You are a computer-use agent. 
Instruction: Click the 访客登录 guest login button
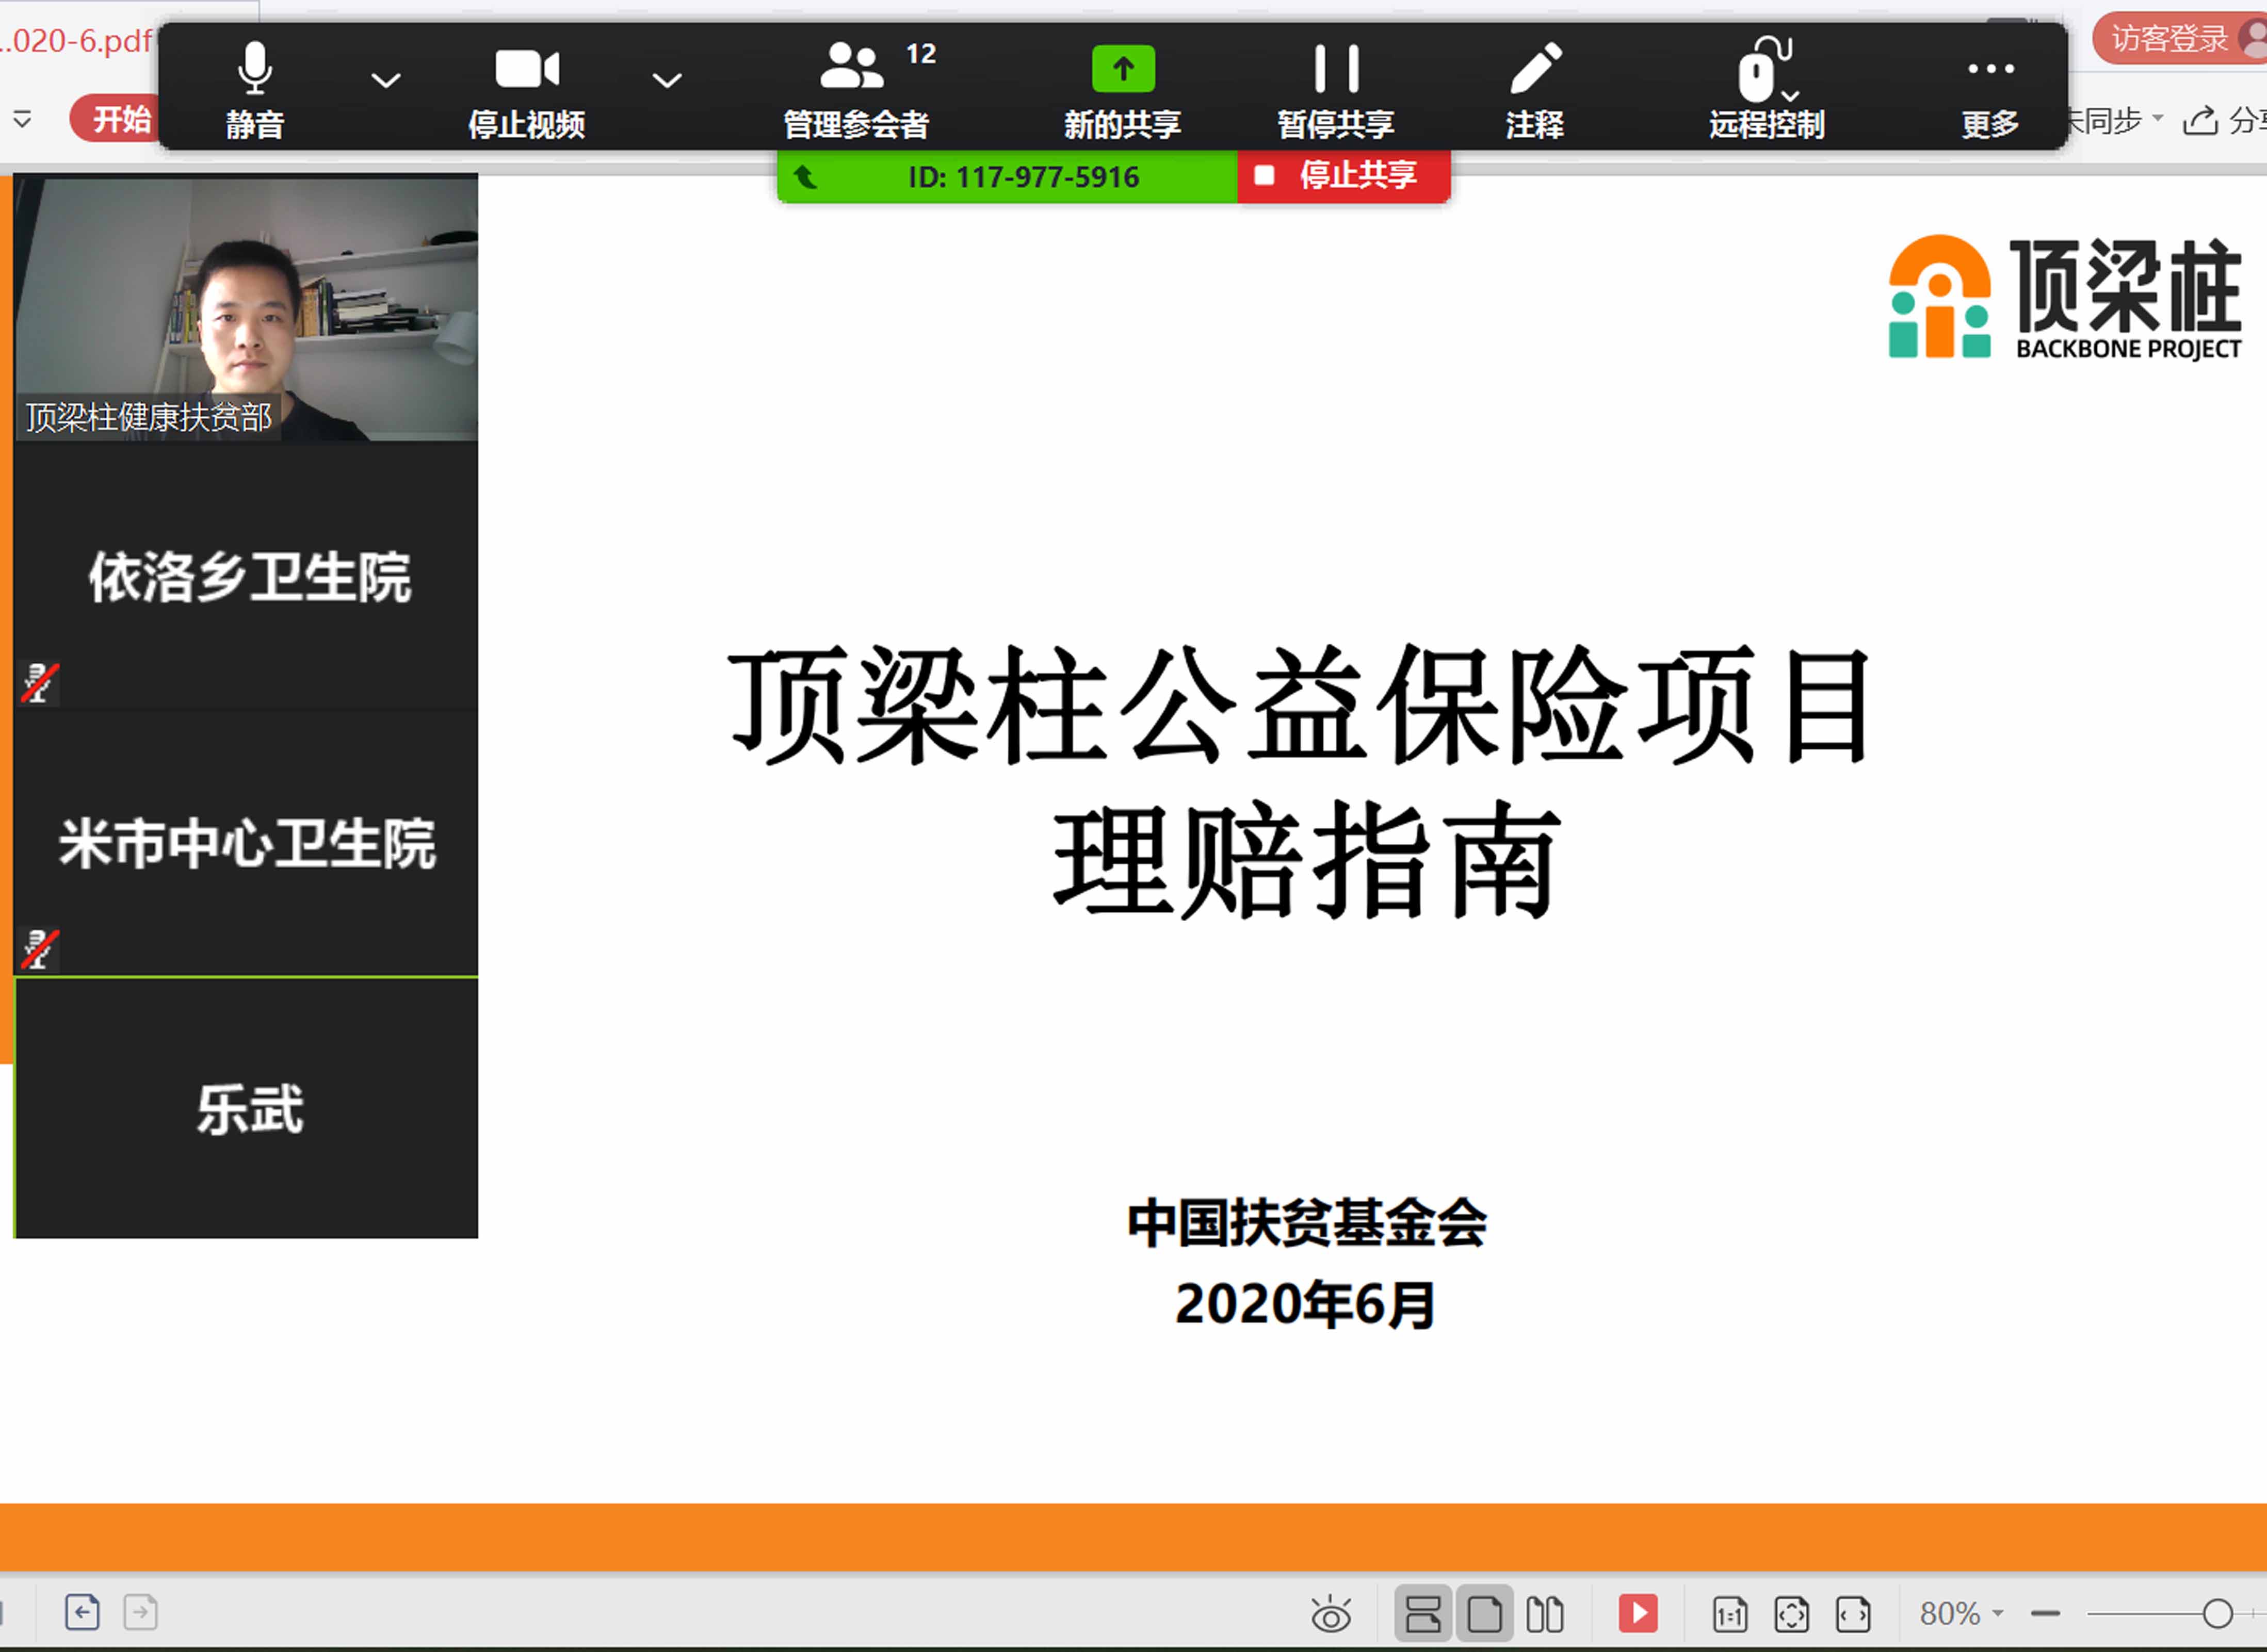point(2178,39)
